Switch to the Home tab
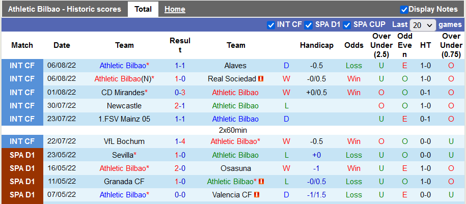 pyautogui.click(x=175, y=9)
